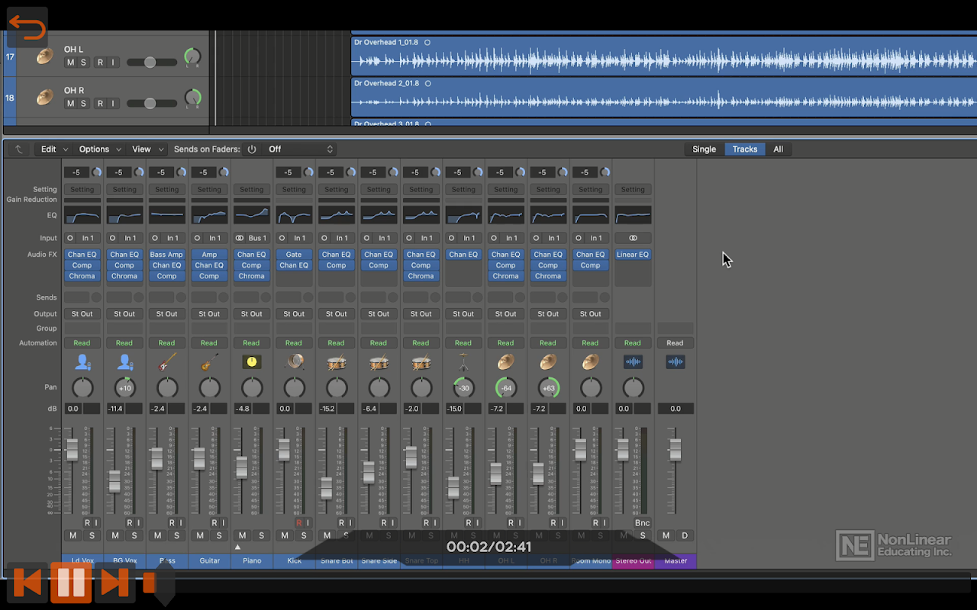
Task: Click the Kick drum channel icon
Action: [294, 362]
